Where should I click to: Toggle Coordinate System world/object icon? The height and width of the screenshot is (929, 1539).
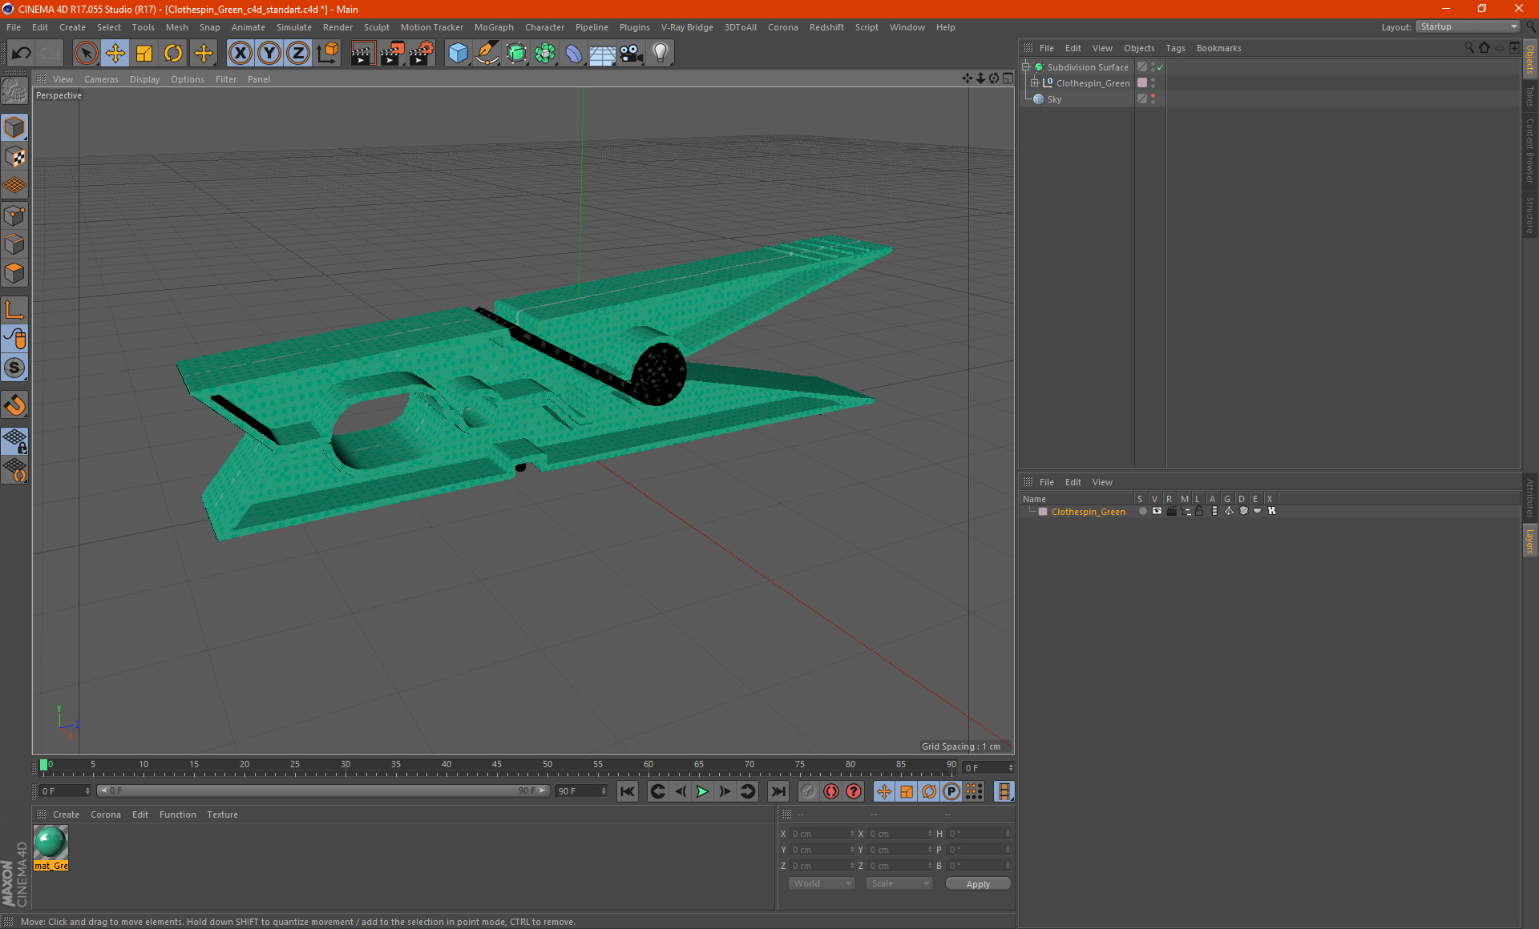point(327,54)
